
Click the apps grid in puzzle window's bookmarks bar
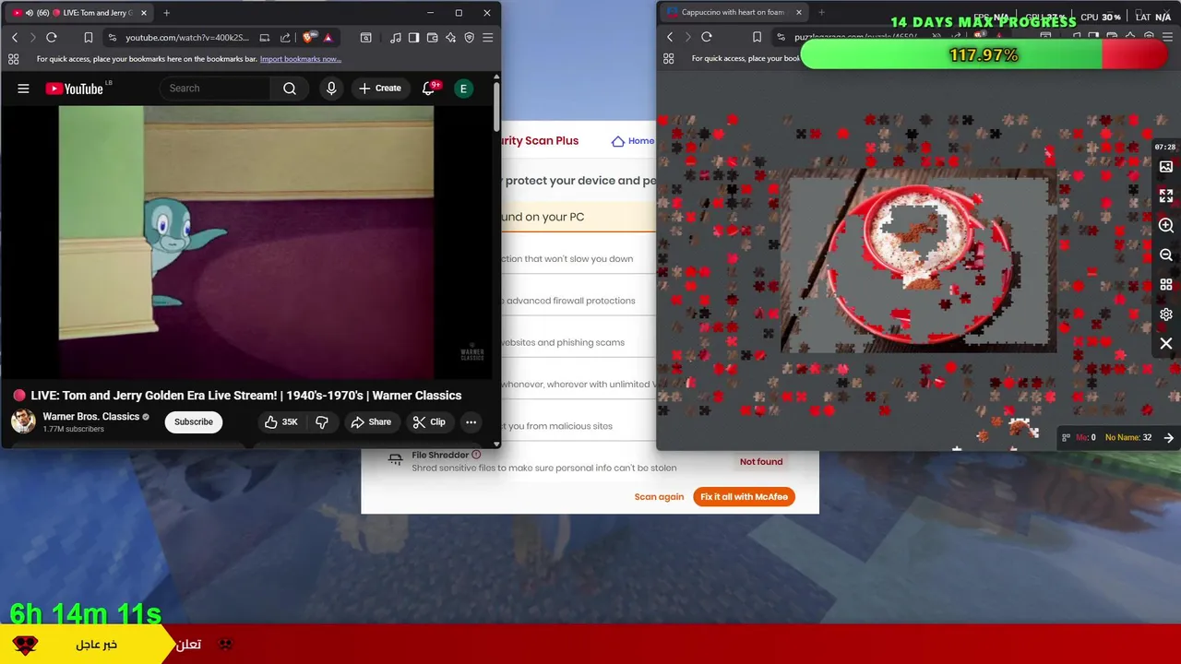[x=668, y=58]
